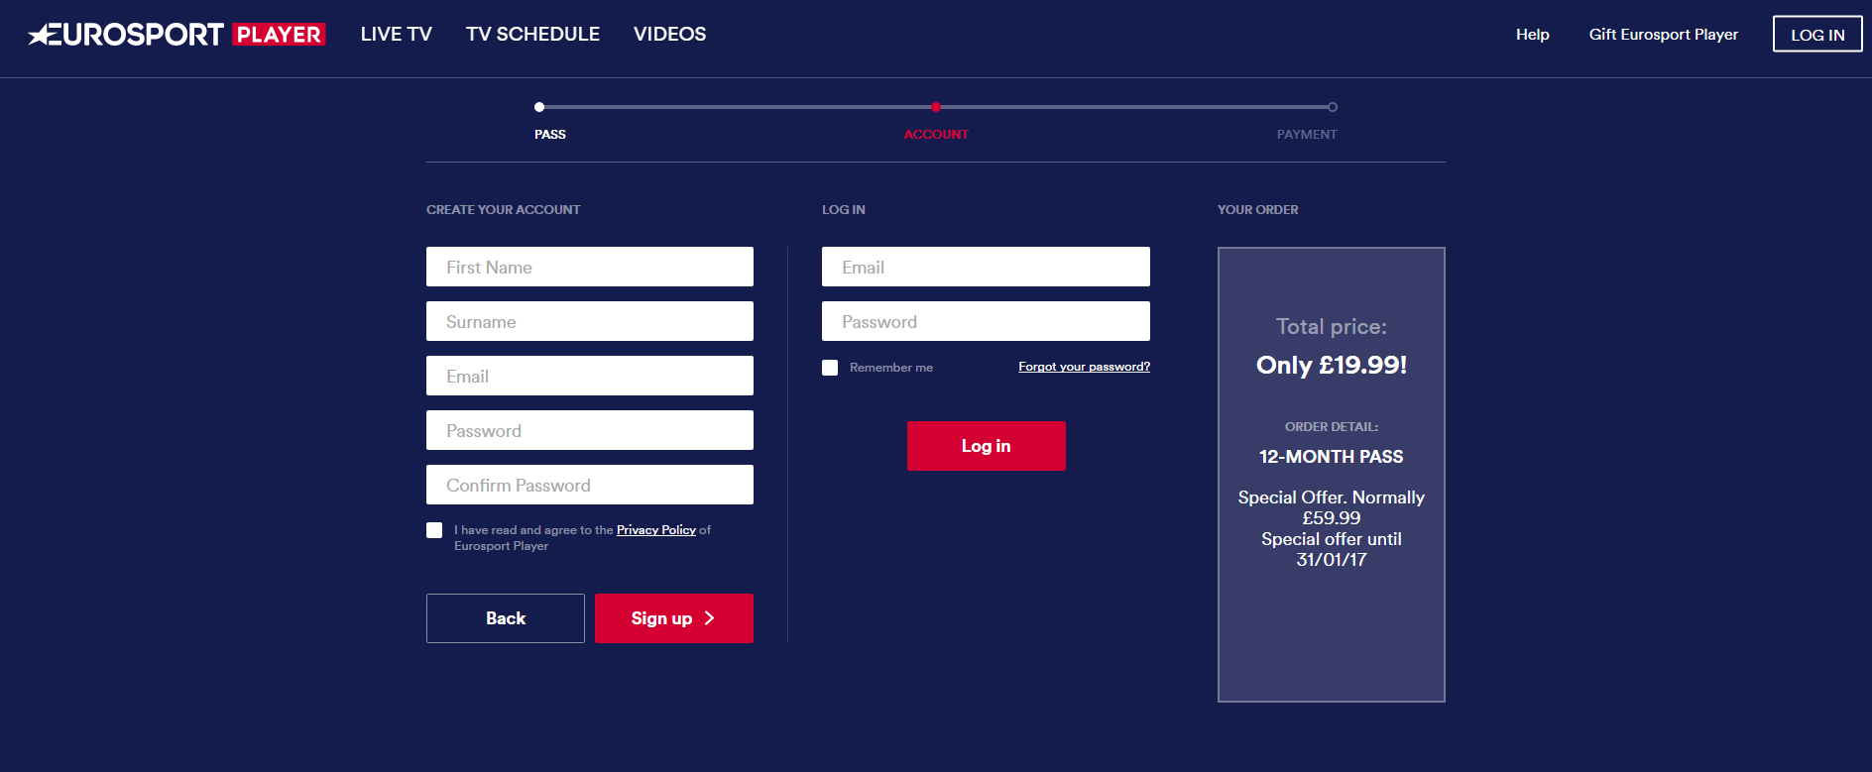Focus the First Name field
The image size is (1872, 772).
click(589, 267)
